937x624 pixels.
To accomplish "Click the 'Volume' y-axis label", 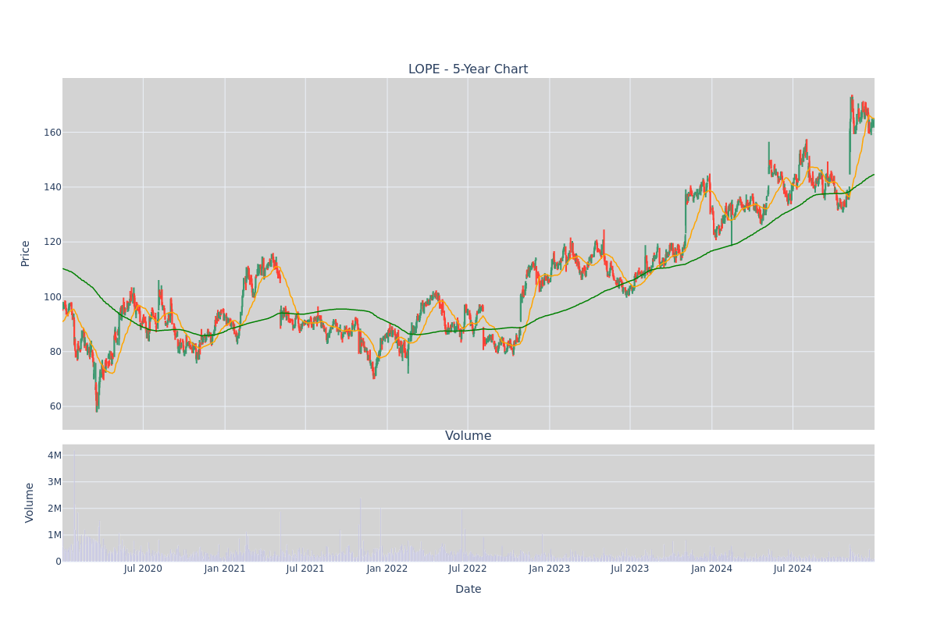I will [30, 502].
